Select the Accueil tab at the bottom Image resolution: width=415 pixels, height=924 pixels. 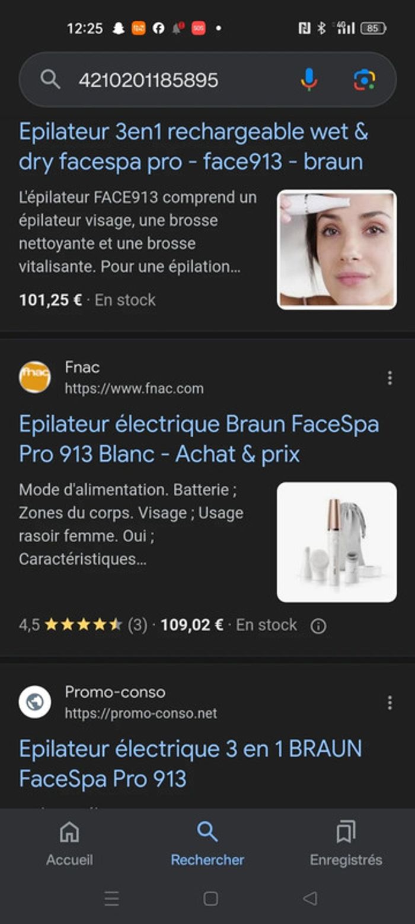click(x=68, y=843)
